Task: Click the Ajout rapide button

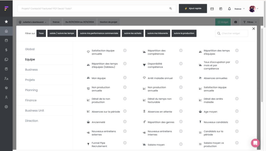Action: click(193, 9)
